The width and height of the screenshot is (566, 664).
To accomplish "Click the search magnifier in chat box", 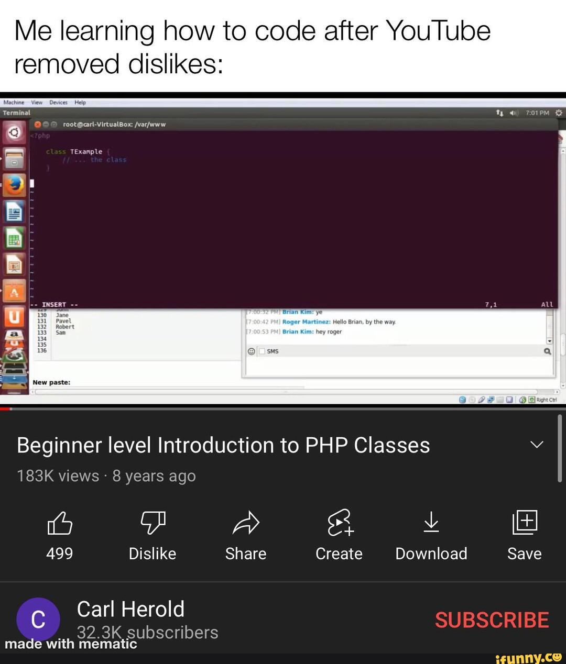I will [547, 351].
